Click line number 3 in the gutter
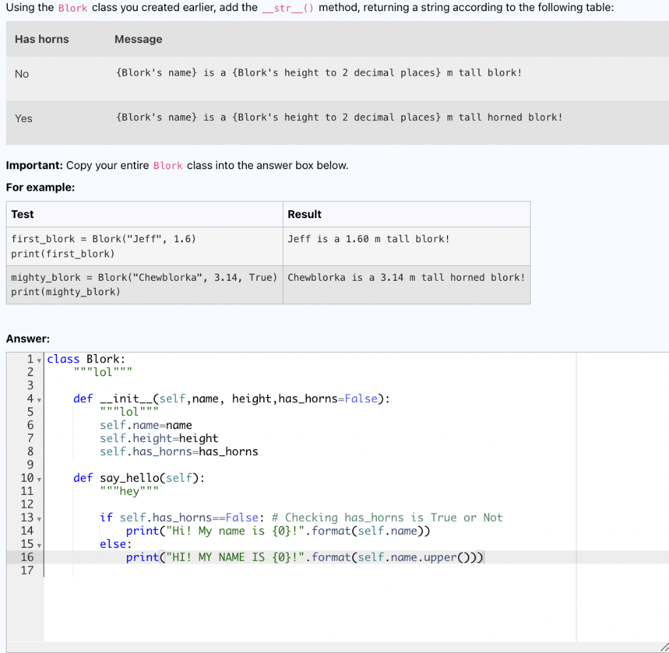Screen dimensions: 669x653 pyautogui.click(x=30, y=385)
